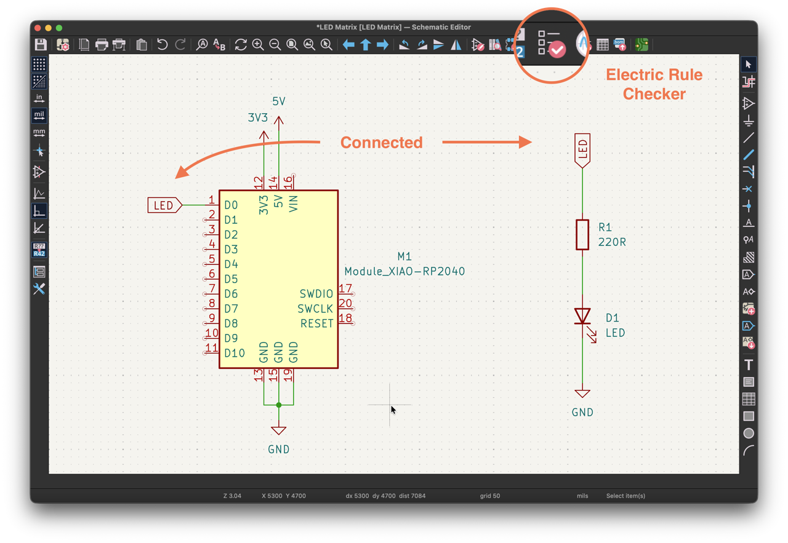
Task: Pick the No-Connect Flag tool
Action: [x=749, y=189]
